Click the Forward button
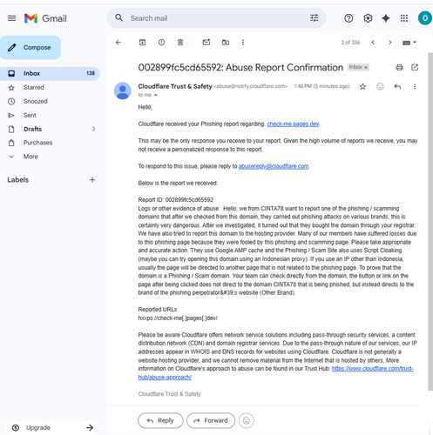This screenshot has width=433, height=435. tap(211, 420)
